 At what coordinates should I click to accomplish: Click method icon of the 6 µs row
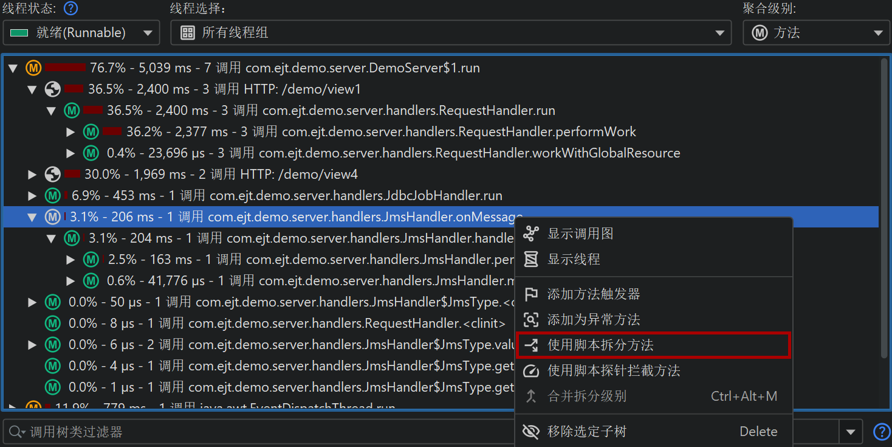pyautogui.click(x=53, y=345)
